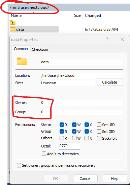130x185 pixels.
Task: Select the Common tab
Action: [21, 49]
